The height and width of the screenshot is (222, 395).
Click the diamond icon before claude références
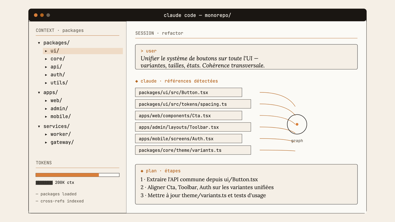point(137,81)
